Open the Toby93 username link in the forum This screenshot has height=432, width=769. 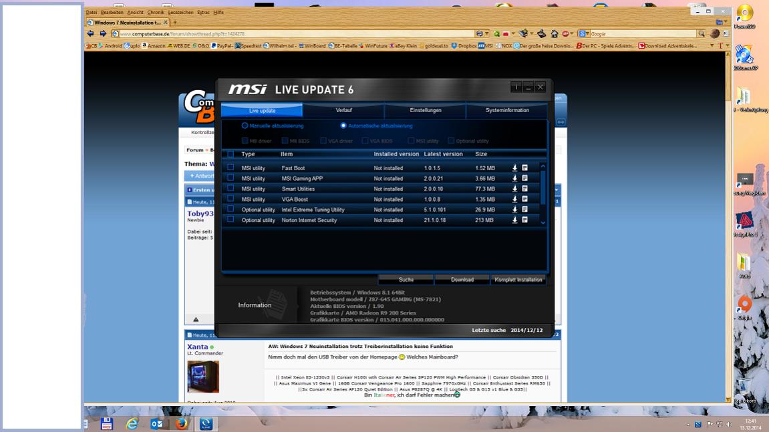[200, 213]
